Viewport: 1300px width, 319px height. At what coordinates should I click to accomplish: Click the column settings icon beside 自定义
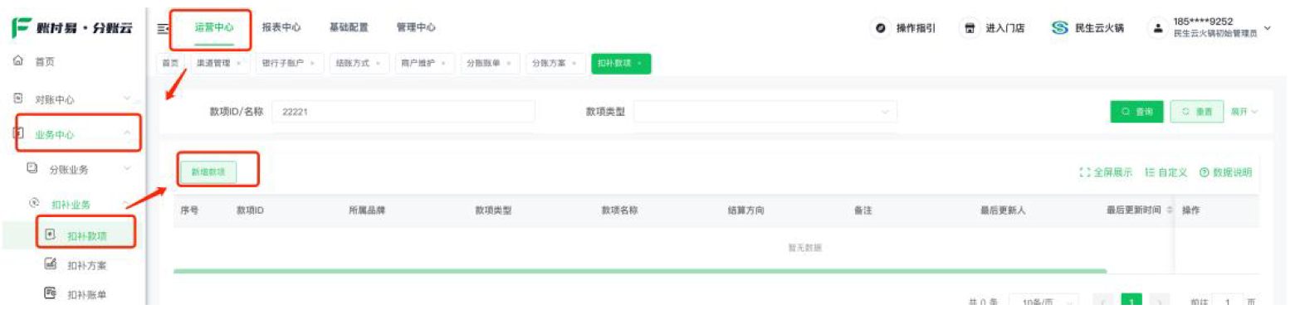[x=1150, y=172]
